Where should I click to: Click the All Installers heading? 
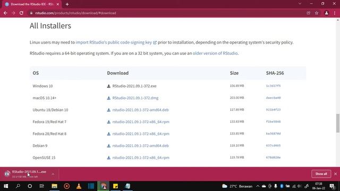50,25
